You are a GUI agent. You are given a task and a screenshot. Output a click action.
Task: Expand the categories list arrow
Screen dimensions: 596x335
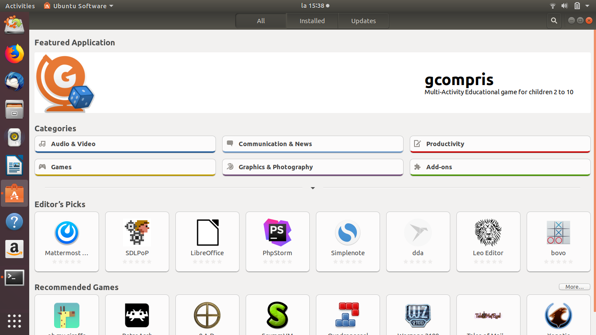coord(312,188)
